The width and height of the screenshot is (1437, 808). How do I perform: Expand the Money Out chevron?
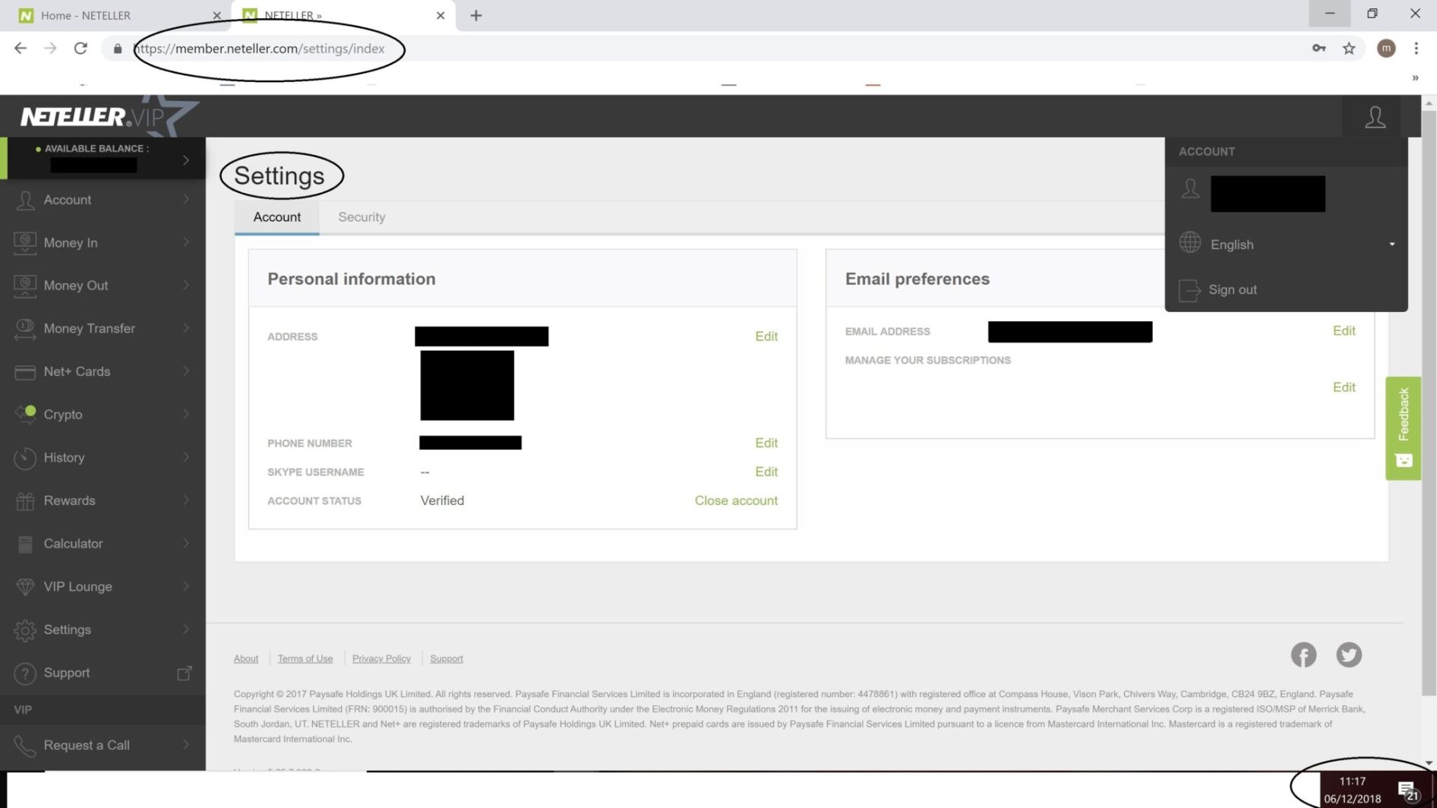(x=186, y=285)
